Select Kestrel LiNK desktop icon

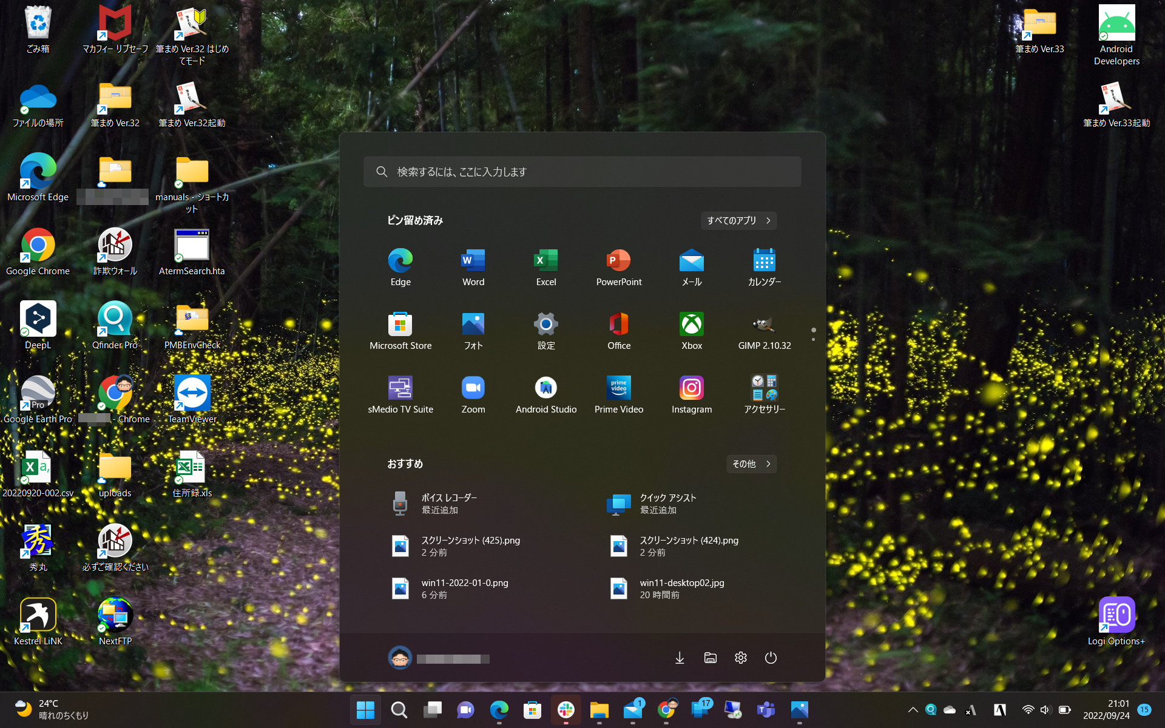pos(38,622)
